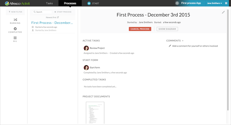Image resolution: width=231 pixels, height=125 pixels.
Task: Select the Completed filter checkmark icon
Action: click(x=15, y=29)
